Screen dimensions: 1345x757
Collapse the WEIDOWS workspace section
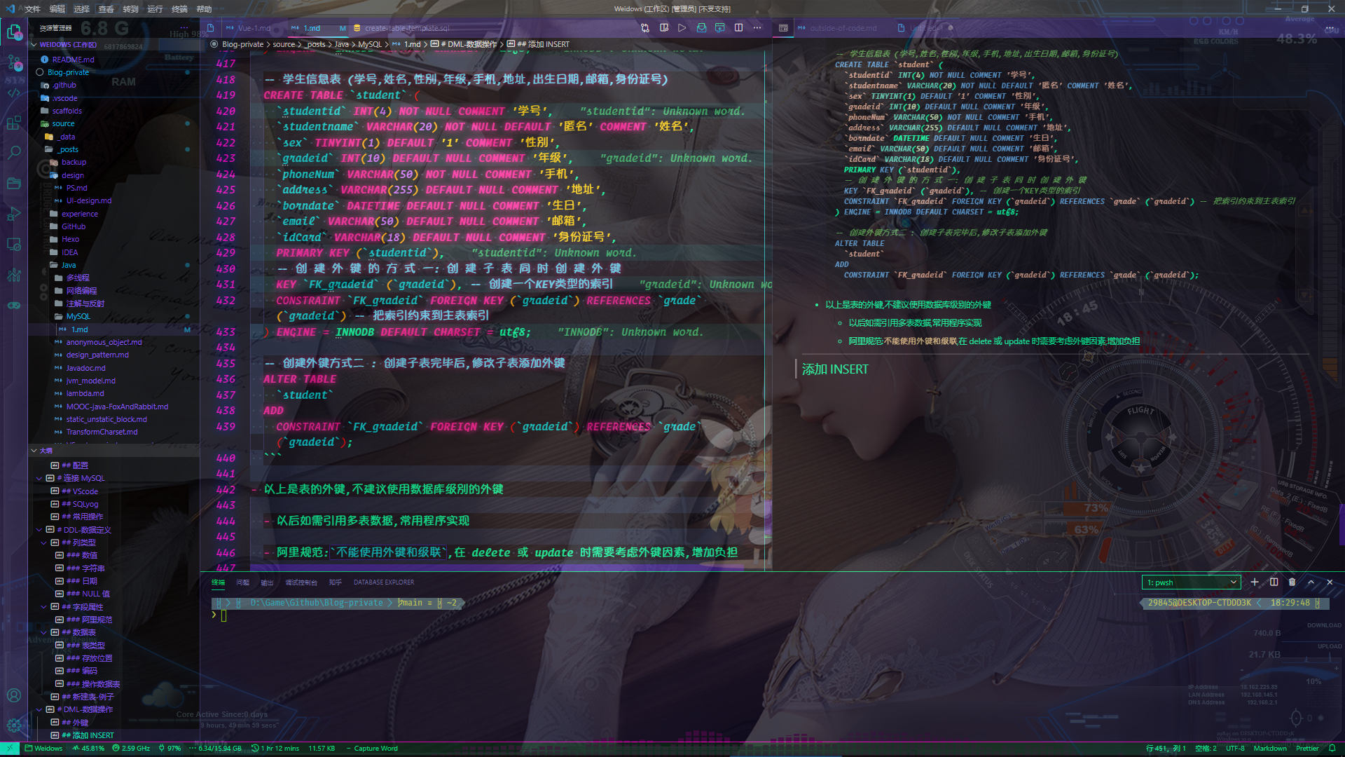(x=34, y=45)
